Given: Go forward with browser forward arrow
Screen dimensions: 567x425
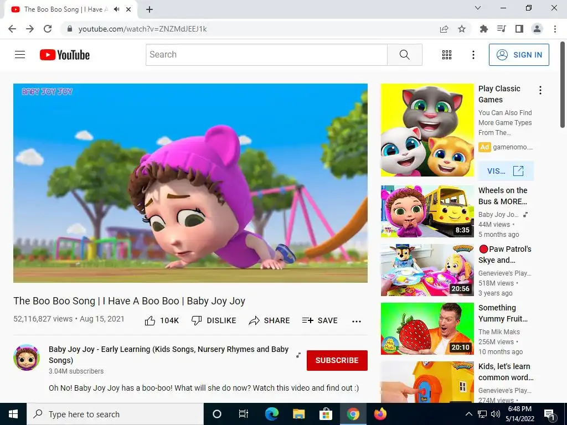Looking at the screenshot, I should point(30,29).
